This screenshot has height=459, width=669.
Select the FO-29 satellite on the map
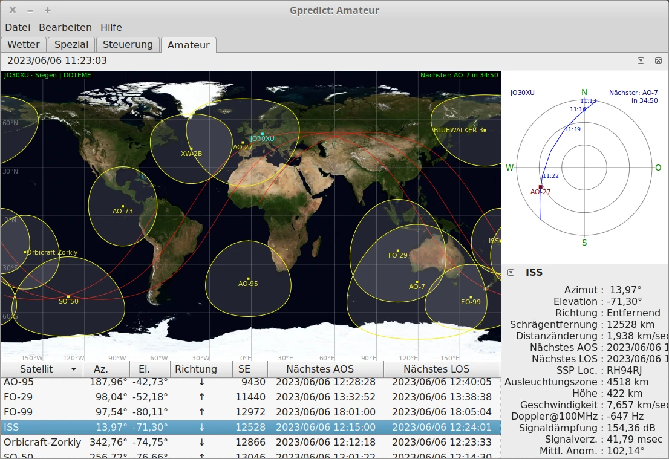click(398, 250)
